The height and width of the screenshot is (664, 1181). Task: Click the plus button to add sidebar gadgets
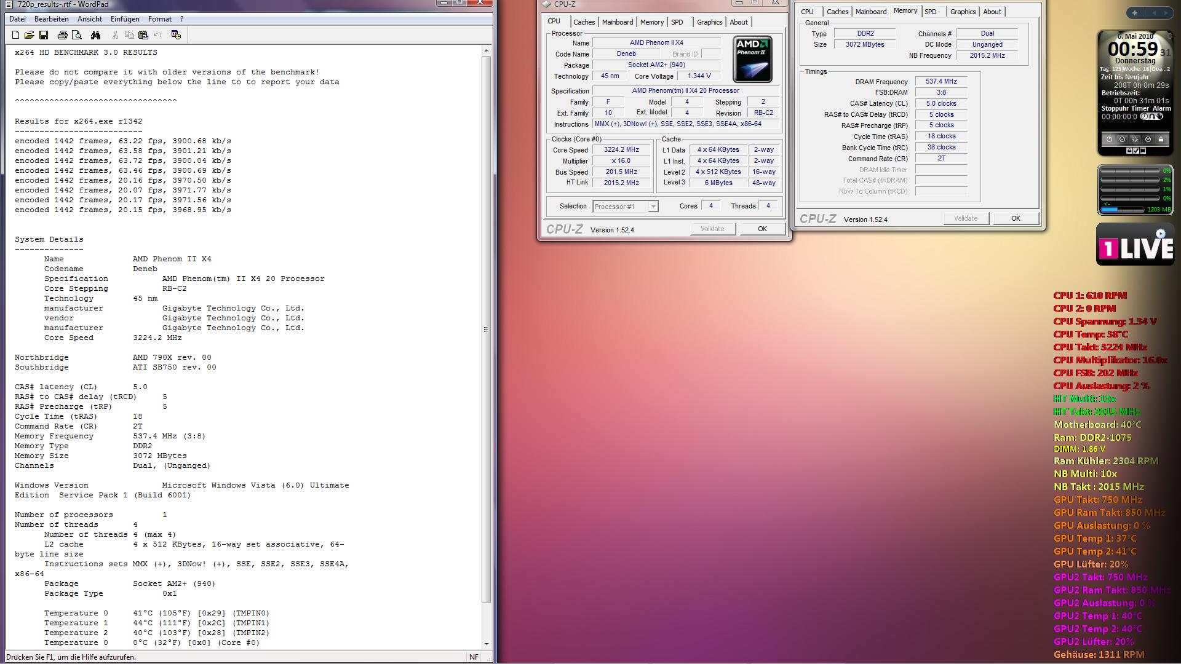point(1135,12)
